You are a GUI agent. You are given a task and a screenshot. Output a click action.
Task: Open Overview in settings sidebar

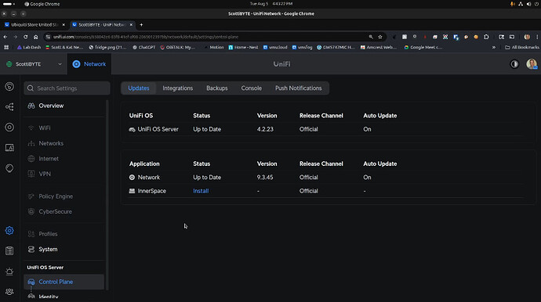51,106
